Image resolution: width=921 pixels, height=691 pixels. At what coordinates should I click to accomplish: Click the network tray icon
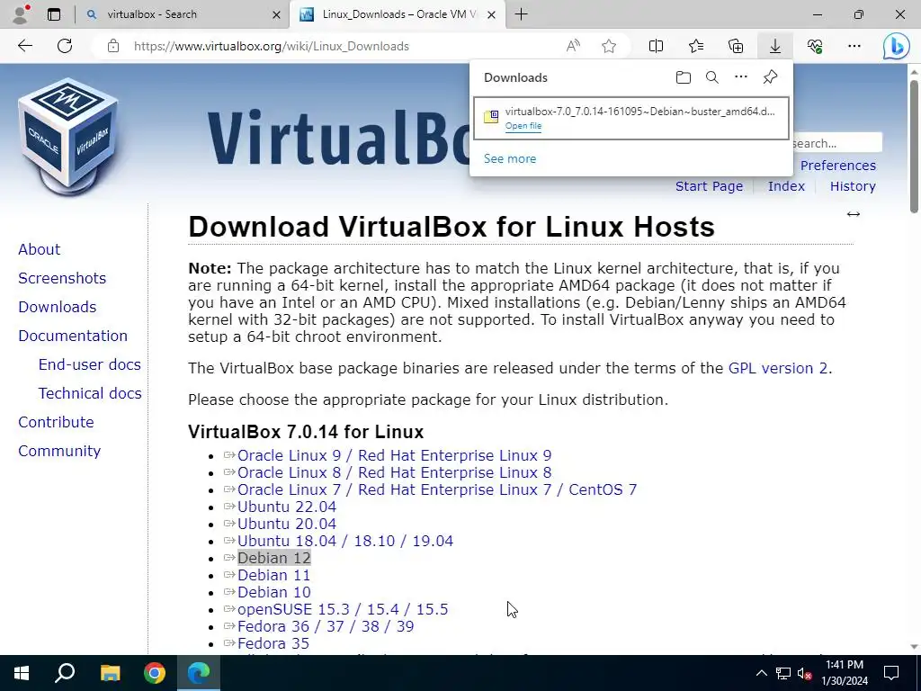[x=783, y=673]
